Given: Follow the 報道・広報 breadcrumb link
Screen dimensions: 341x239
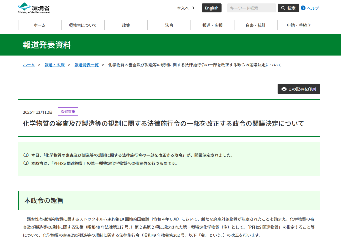Looking at the screenshot, I should pyautogui.click(x=55, y=65).
